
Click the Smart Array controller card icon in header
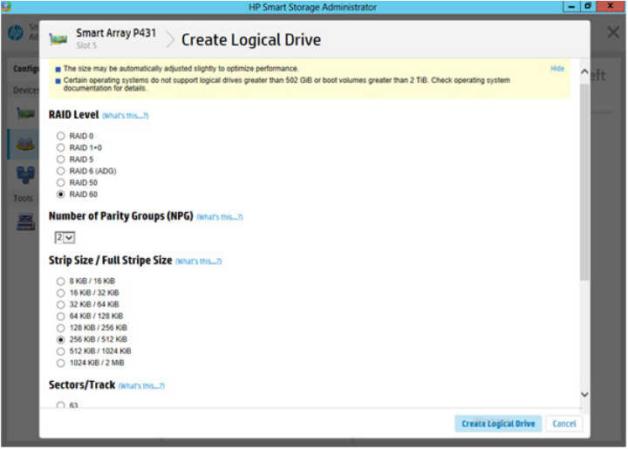click(x=58, y=39)
